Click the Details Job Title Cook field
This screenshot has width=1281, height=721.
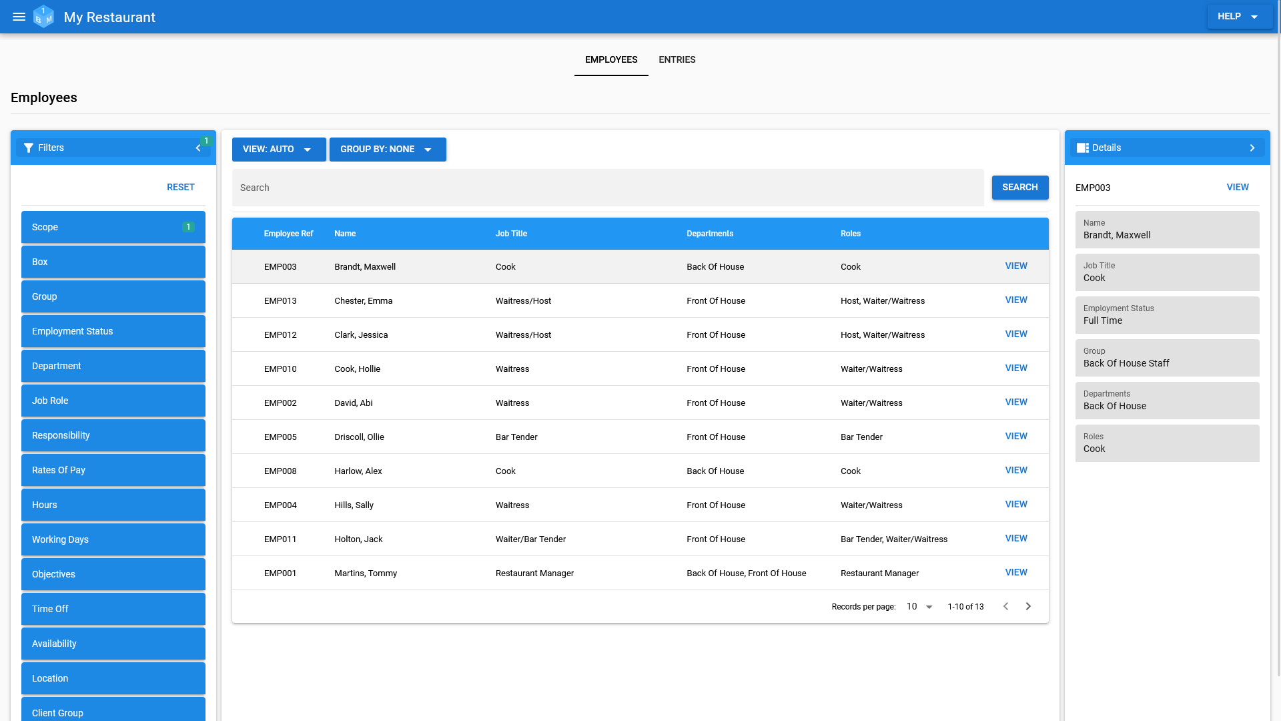tap(1168, 272)
